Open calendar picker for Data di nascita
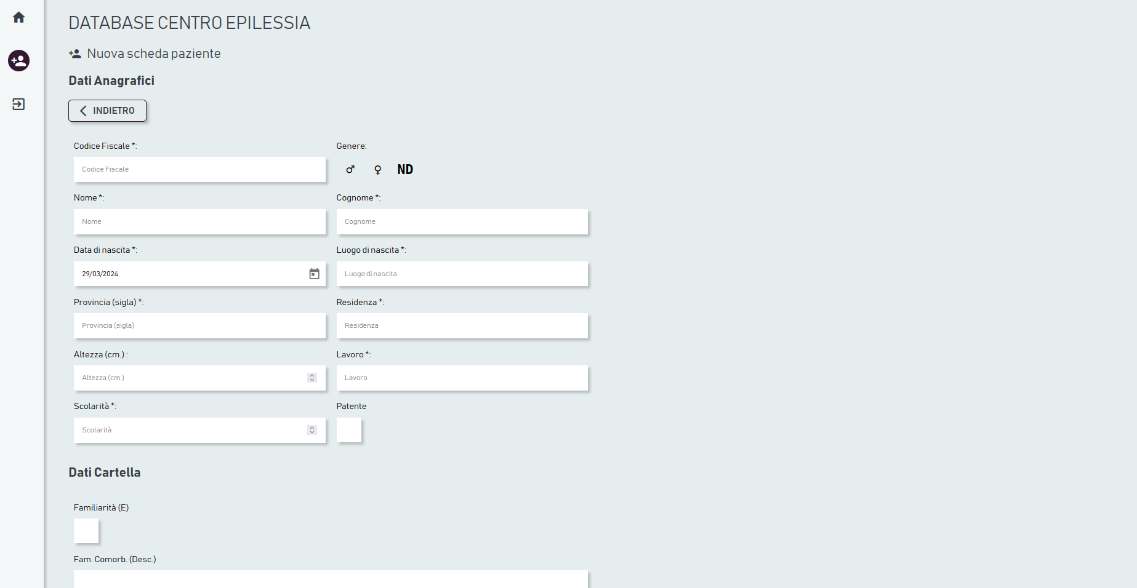The image size is (1137, 588). 314,274
